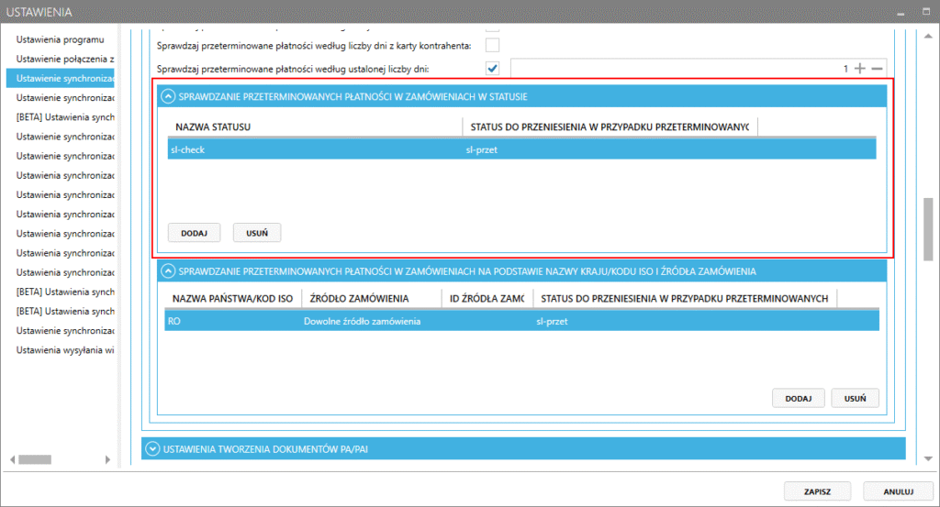
Task: Save settings with the ZAPISZ button
Action: click(817, 490)
